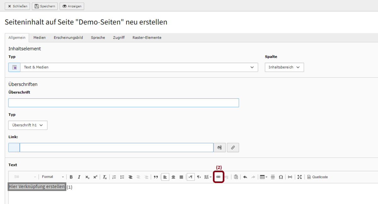Toggle justified text alignment
The width and height of the screenshot is (378, 204).
coord(181,177)
